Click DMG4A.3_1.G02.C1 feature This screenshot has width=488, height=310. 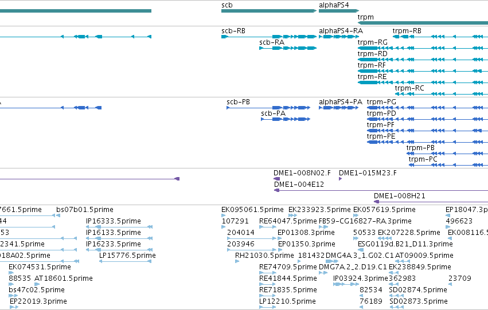tap(332, 261)
